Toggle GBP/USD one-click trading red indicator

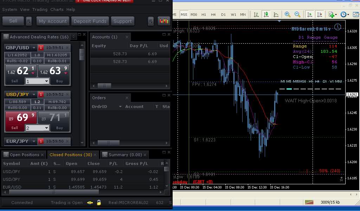[x=41, y=48]
